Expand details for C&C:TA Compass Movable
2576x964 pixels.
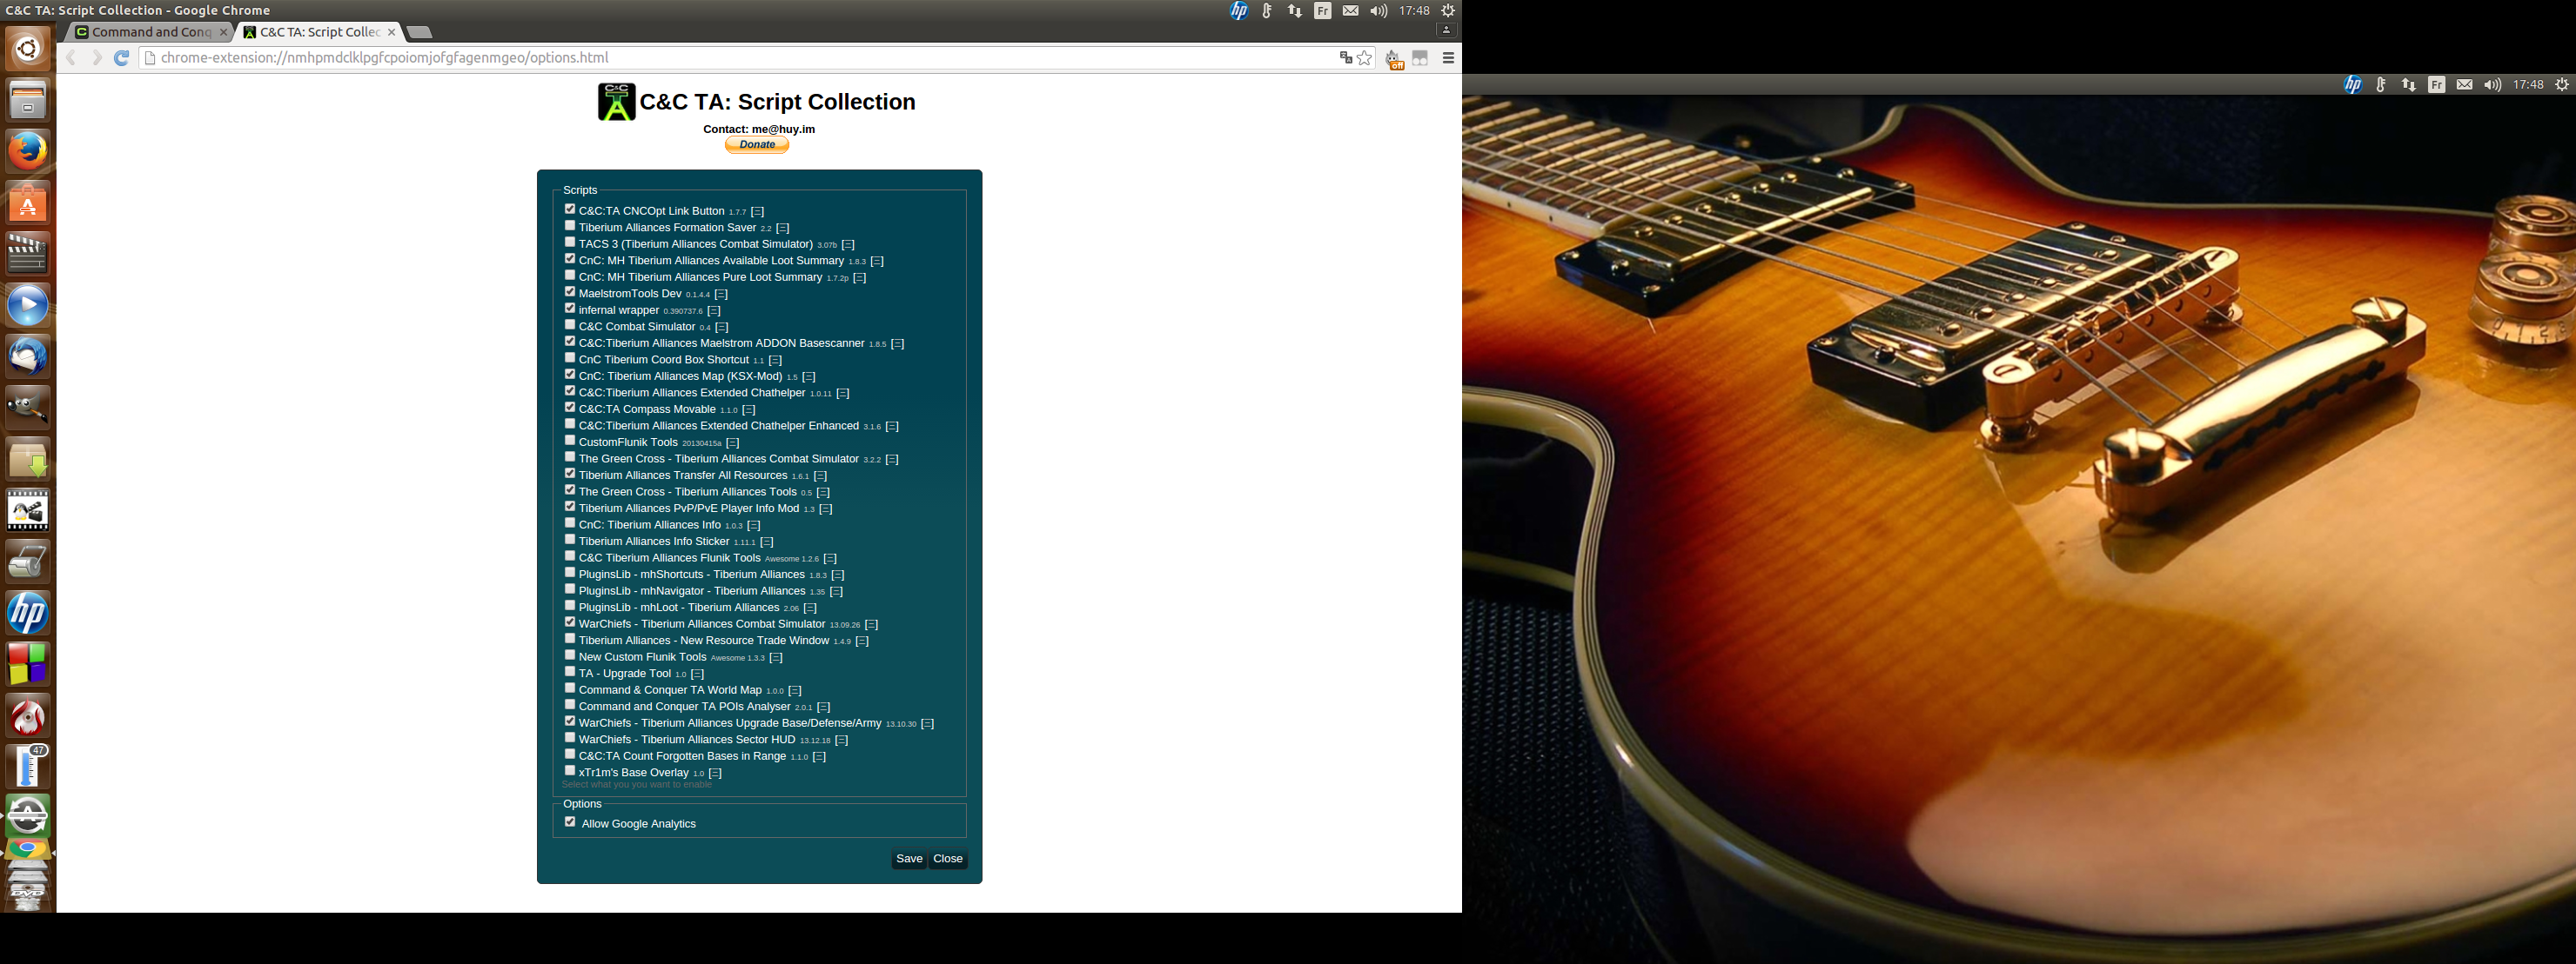tap(749, 409)
